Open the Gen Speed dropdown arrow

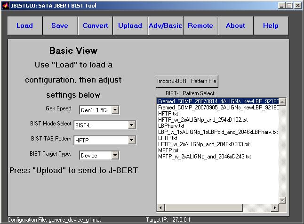(x=115, y=110)
